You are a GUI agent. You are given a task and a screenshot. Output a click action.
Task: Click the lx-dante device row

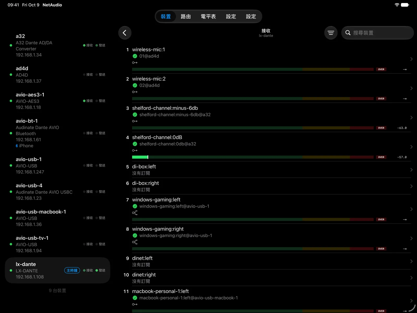pos(58,270)
